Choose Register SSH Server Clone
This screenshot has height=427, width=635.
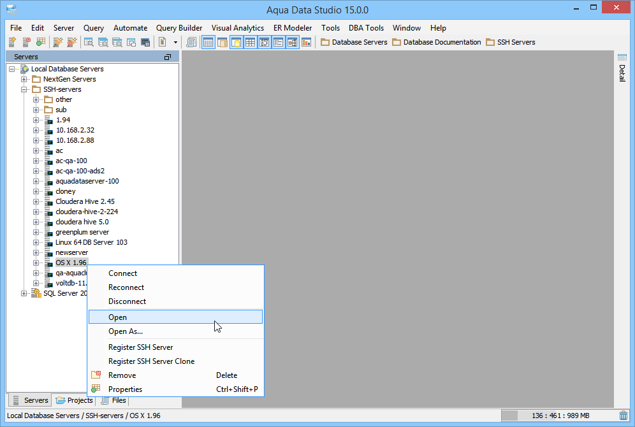pos(176,361)
